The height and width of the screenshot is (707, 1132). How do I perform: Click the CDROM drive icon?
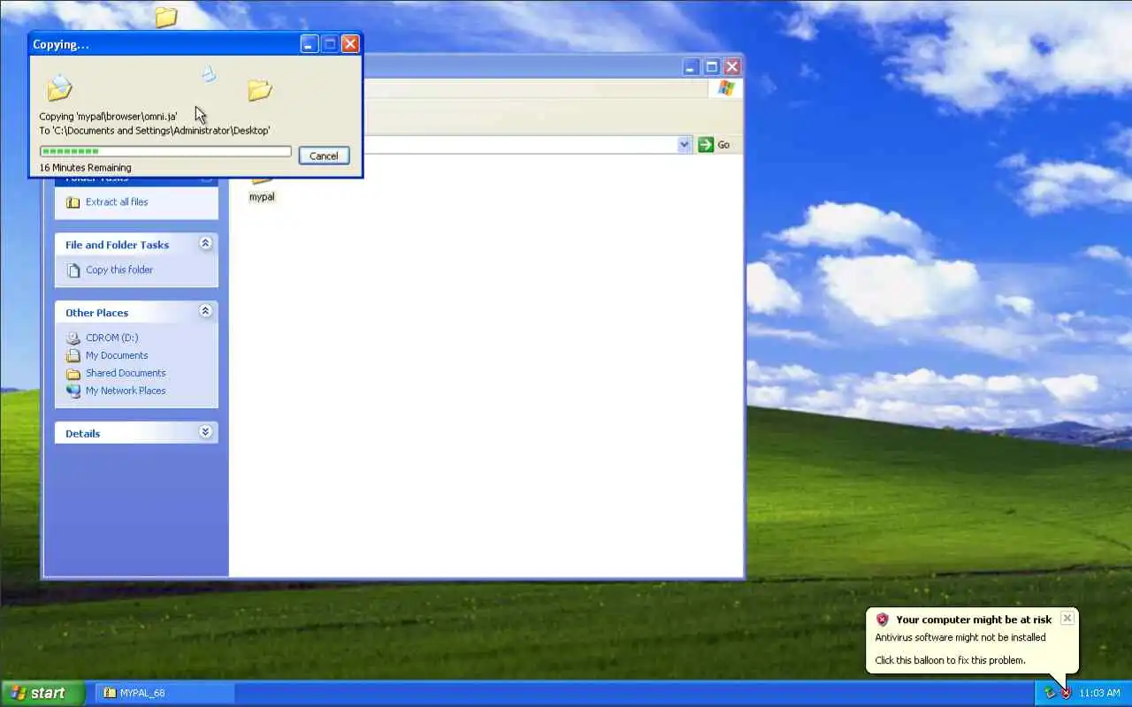(x=73, y=338)
